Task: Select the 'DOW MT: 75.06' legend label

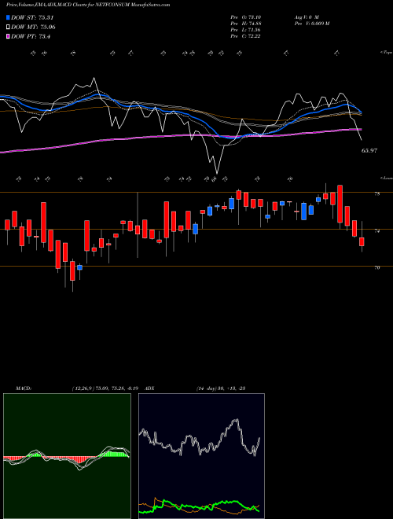Action: (x=33, y=28)
